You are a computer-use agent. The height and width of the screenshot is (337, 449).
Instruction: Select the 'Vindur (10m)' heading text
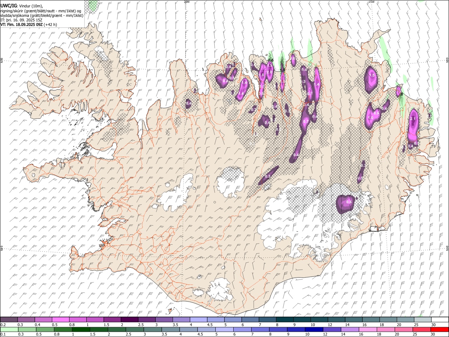coord(31,6)
